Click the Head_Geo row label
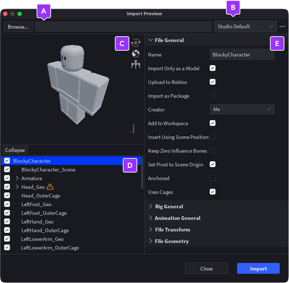The height and width of the screenshot is (283, 289). coord(33,187)
